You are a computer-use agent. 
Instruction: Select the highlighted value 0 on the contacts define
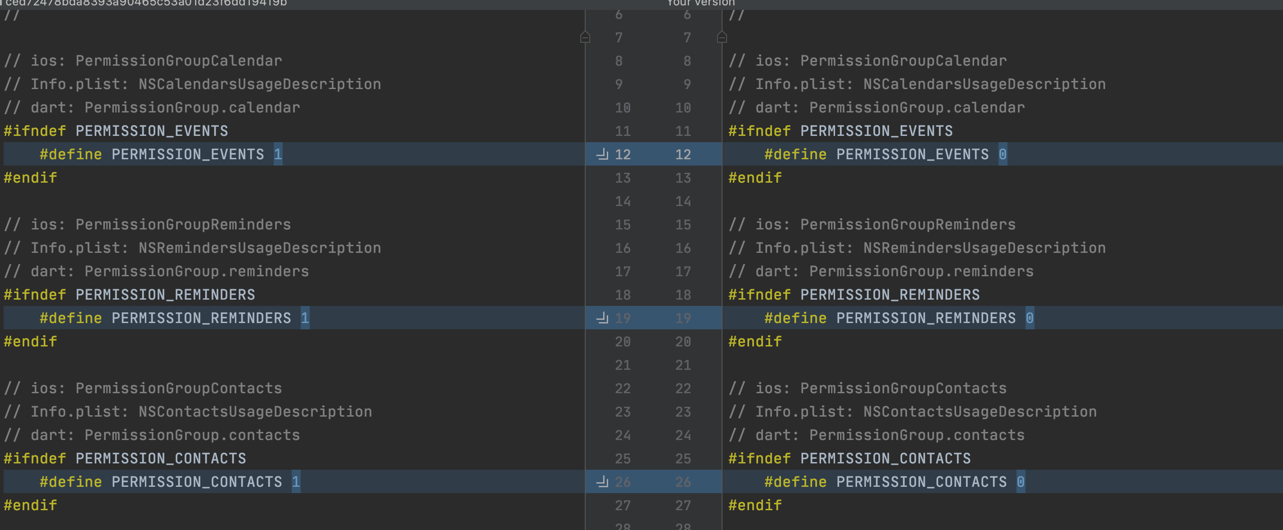coord(1021,482)
